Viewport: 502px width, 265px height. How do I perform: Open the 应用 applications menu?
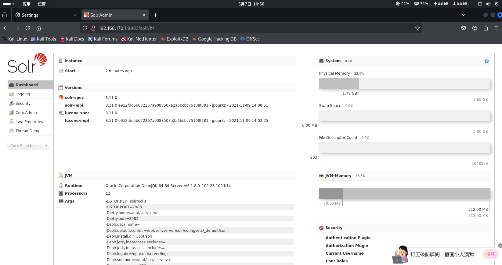(x=27, y=4)
